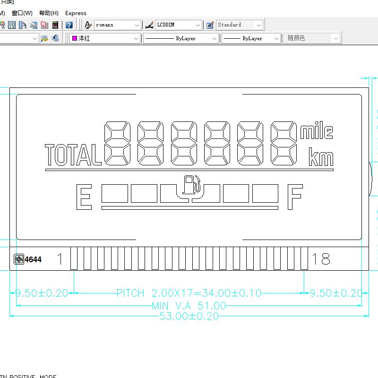Viewport: 378px width, 378px height.
Task: Open the 洋红 color control dropdown
Action: 136,38
